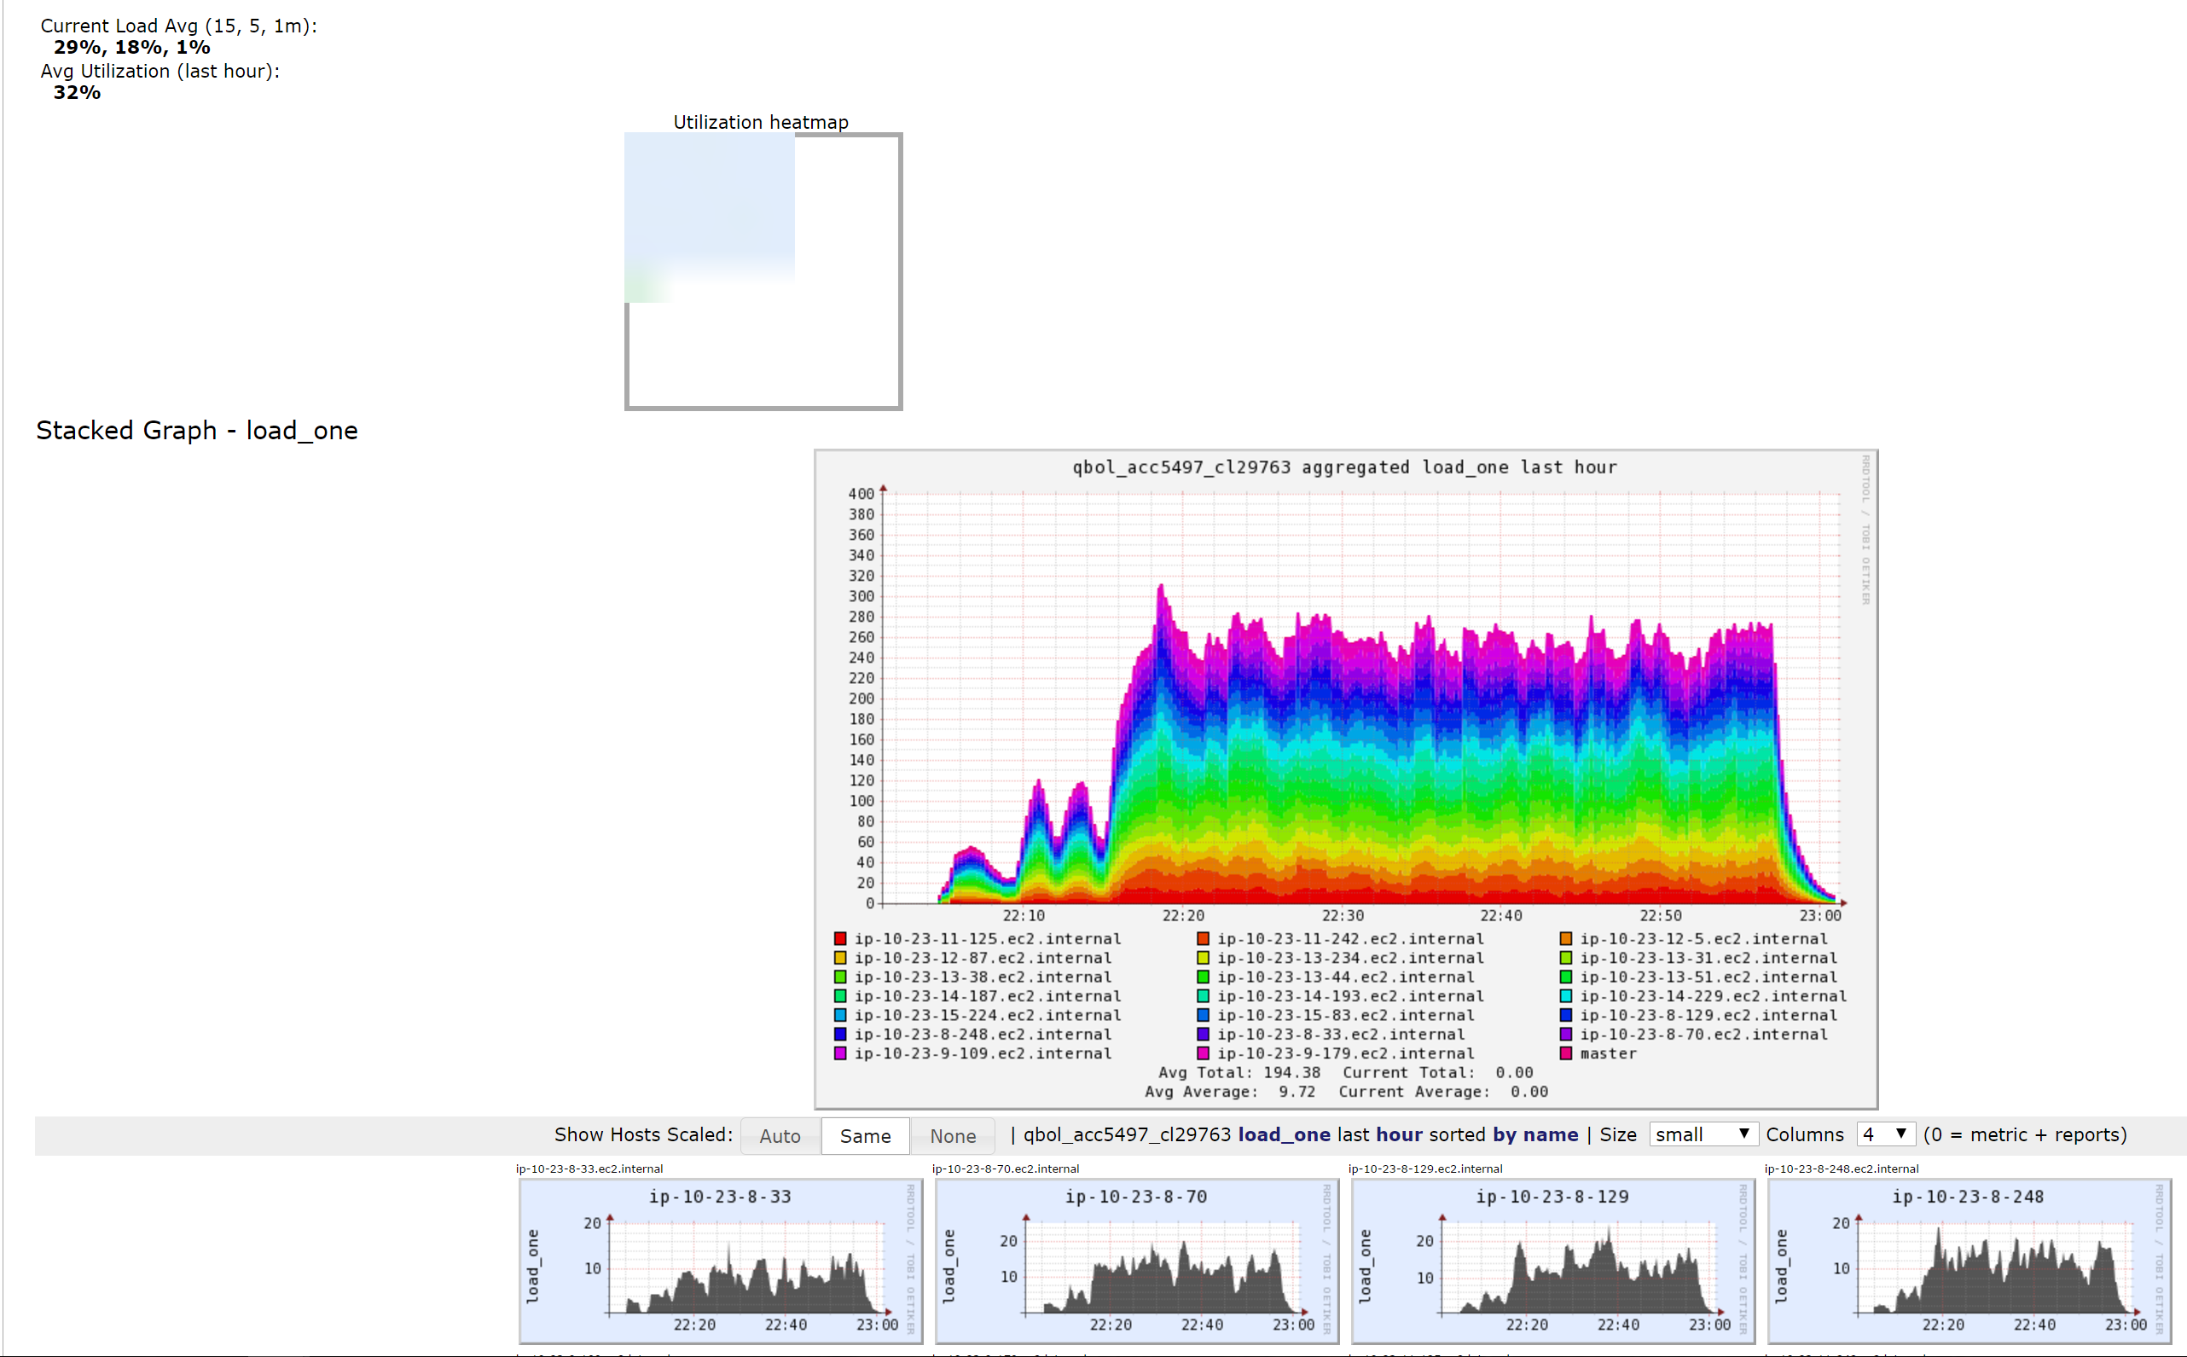Click pink swatch beside master legend entry

point(1566,1053)
